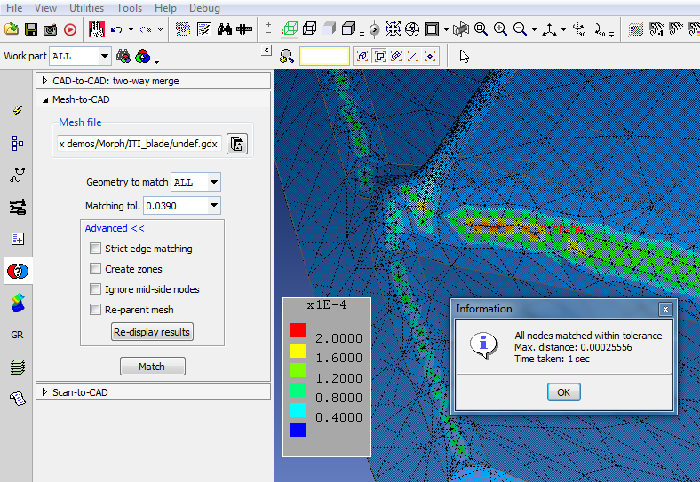Click the red play/record icon in toolbar
The height and width of the screenshot is (482, 700).
70,29
